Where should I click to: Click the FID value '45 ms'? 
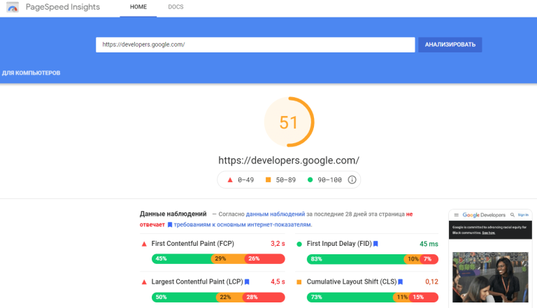point(429,244)
